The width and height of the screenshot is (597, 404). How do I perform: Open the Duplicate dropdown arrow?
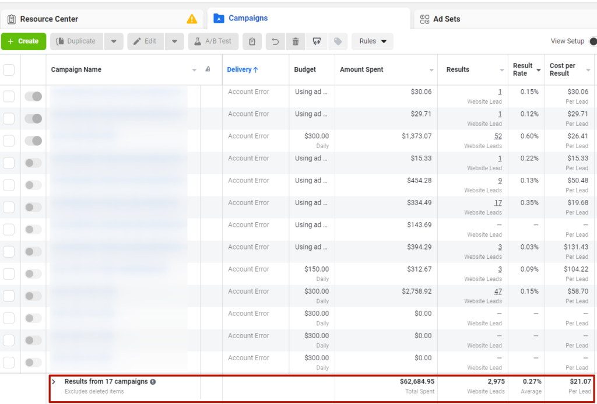click(114, 41)
